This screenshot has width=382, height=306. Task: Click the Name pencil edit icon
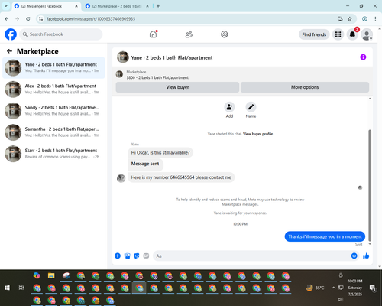[251, 107]
